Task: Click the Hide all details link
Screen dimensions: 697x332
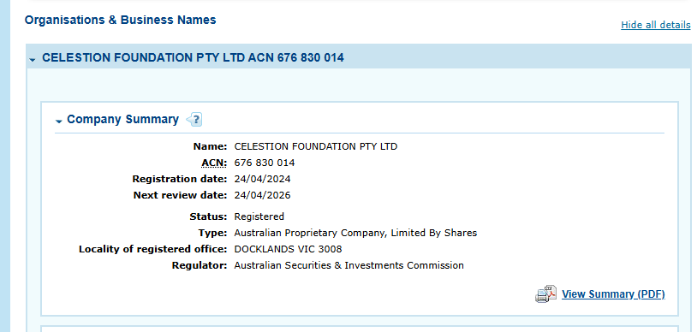Action: click(656, 25)
